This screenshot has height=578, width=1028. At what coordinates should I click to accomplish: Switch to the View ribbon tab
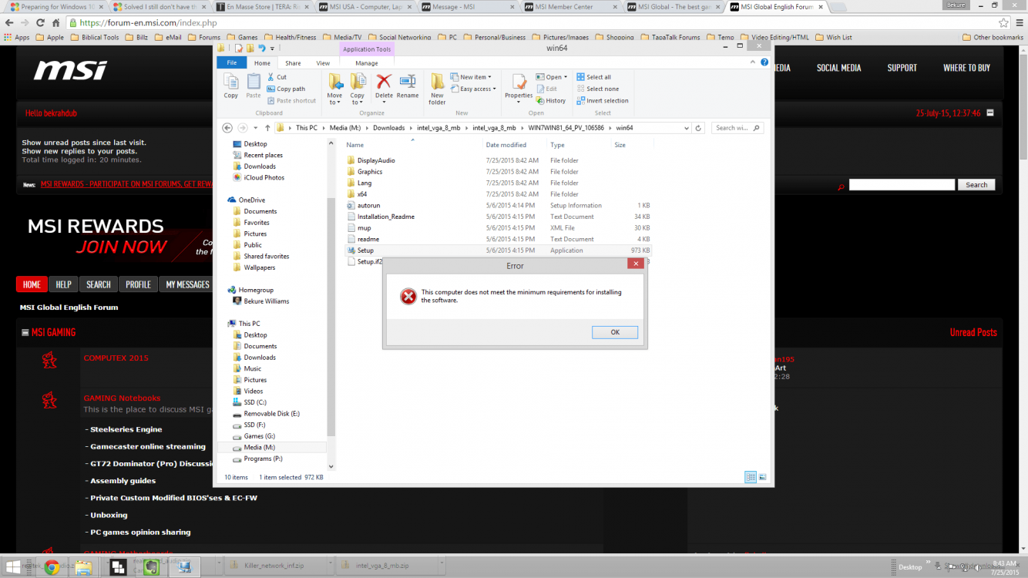323,63
